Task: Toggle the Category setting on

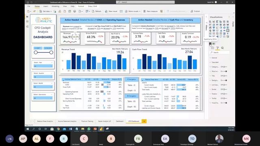Action: pyautogui.click(x=225, y=67)
